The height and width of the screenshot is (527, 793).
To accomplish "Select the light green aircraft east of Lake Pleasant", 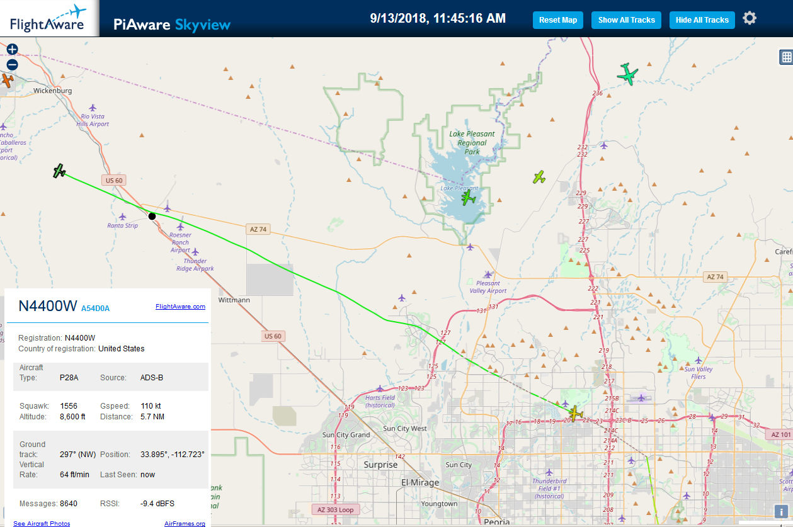I will click(x=539, y=178).
